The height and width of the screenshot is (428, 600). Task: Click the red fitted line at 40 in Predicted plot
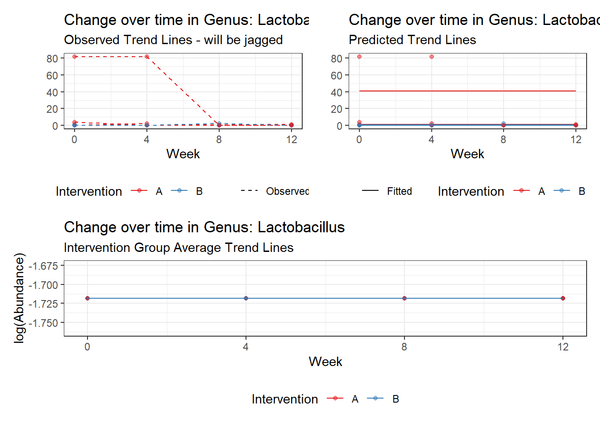pyautogui.click(x=467, y=91)
